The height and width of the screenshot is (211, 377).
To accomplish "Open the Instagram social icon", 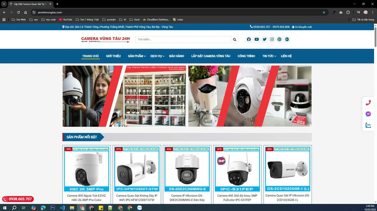I will tap(272, 39).
